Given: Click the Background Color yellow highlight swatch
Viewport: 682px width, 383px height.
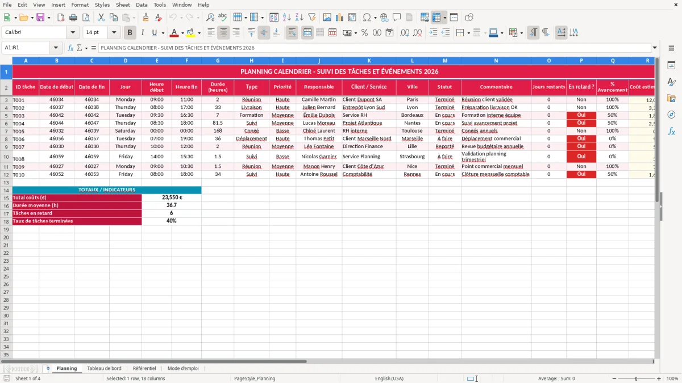Looking at the screenshot, I should 191,33.
